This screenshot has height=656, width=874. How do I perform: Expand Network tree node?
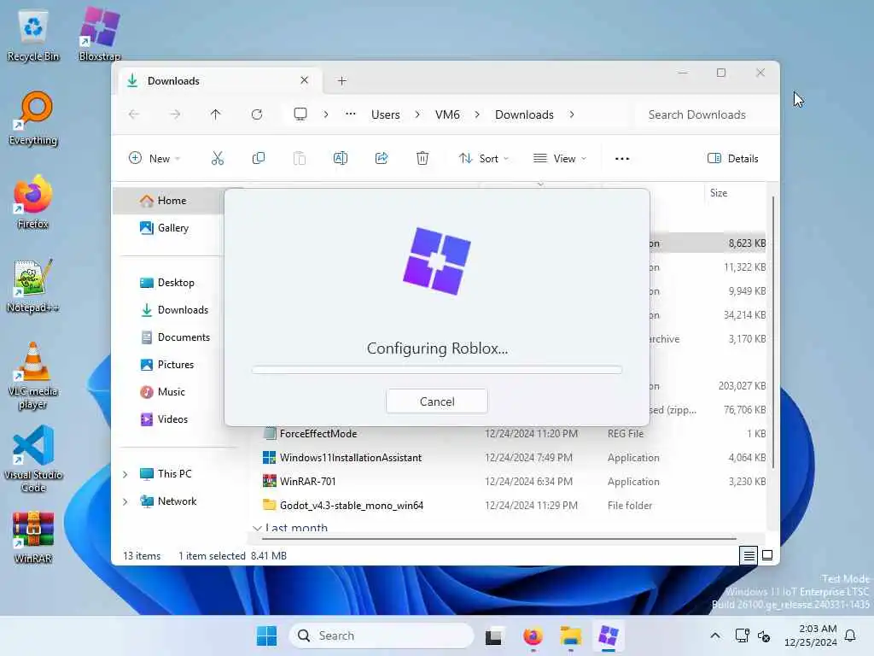[x=125, y=501]
